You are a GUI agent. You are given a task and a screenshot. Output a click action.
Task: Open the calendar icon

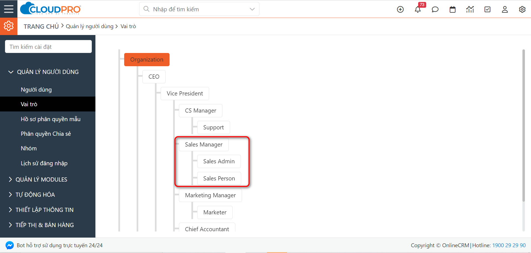pyautogui.click(x=452, y=9)
